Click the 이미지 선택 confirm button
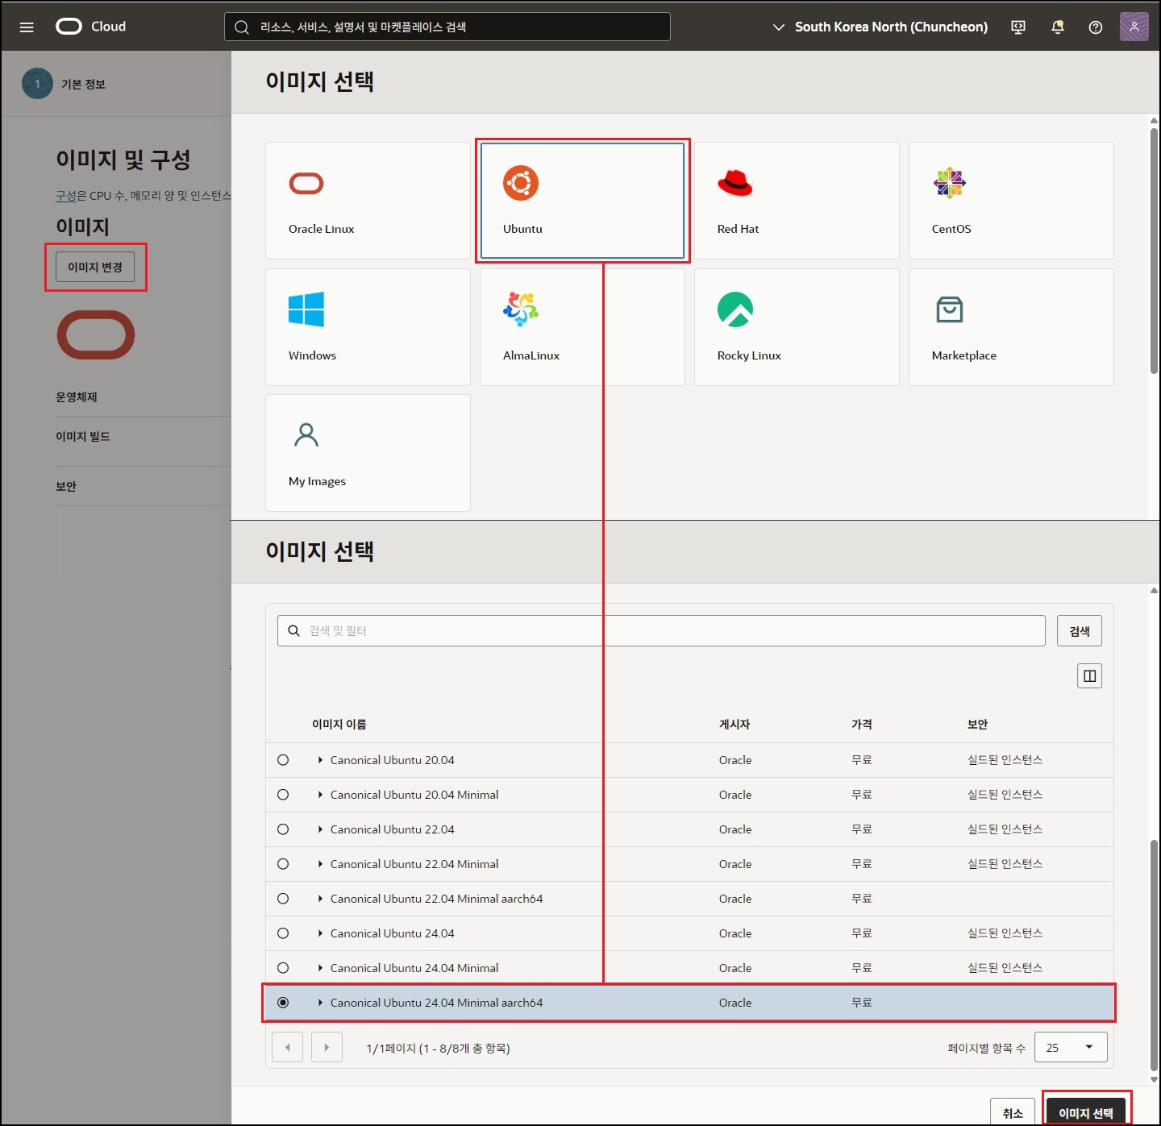Image resolution: width=1161 pixels, height=1126 pixels. (1086, 1112)
